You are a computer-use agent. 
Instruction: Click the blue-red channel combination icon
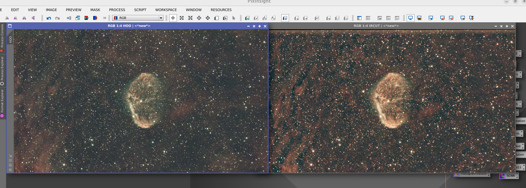95,18
